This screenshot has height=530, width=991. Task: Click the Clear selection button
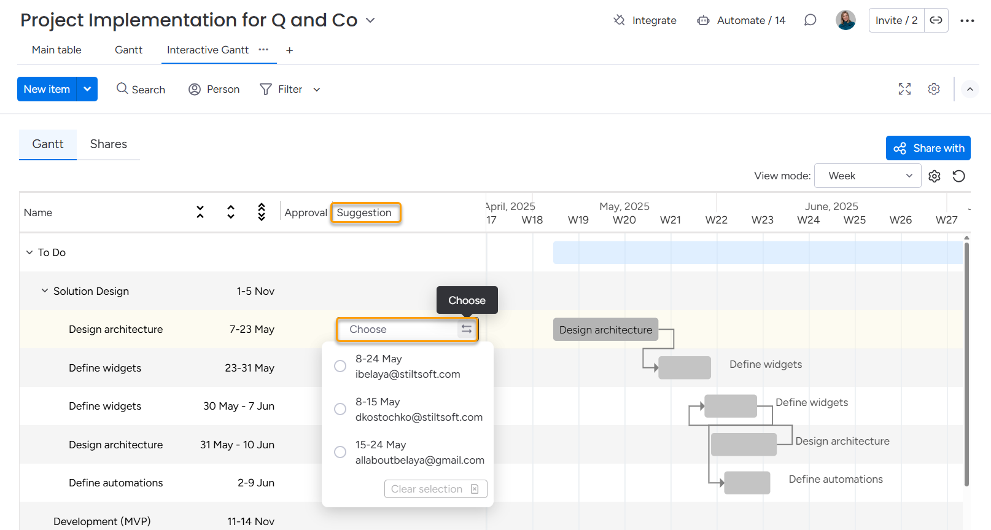(x=435, y=489)
